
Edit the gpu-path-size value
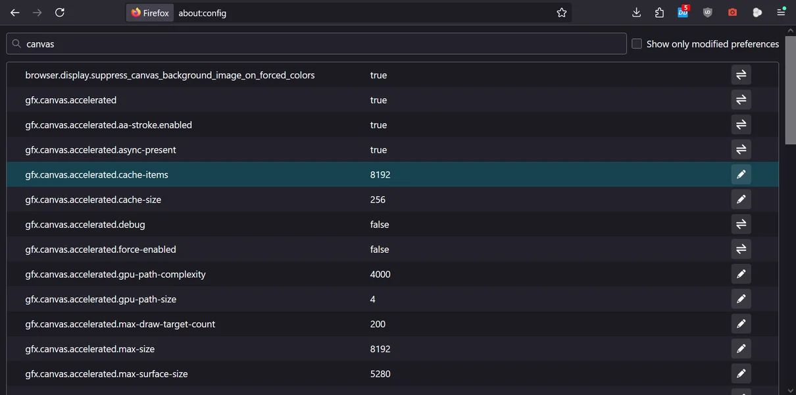pyautogui.click(x=741, y=299)
